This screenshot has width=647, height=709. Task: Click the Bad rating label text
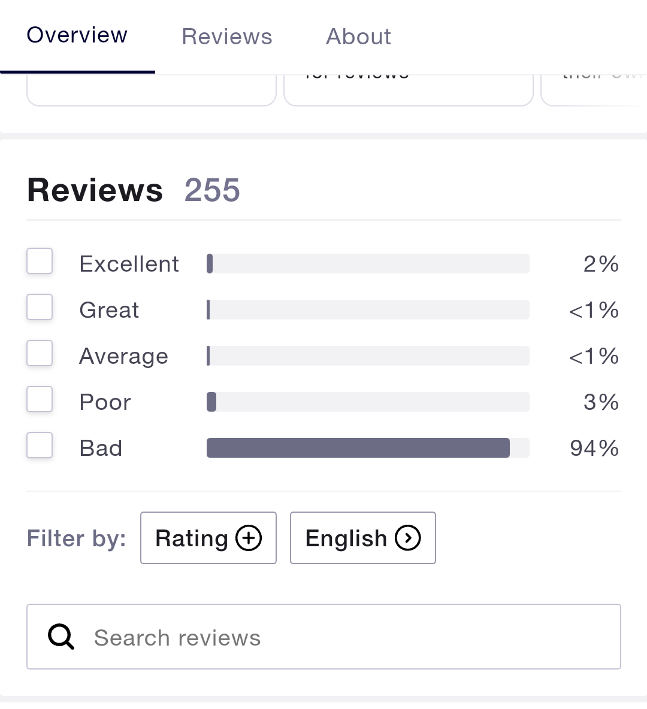tap(101, 448)
